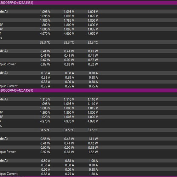The image size is (177, 177).
Task: Click the 0.97 W power value
Action: pyautogui.click(x=45, y=152)
